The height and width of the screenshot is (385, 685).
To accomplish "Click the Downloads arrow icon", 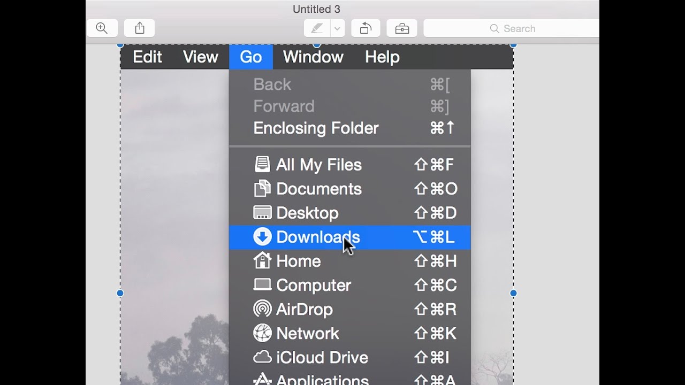I will tap(262, 236).
